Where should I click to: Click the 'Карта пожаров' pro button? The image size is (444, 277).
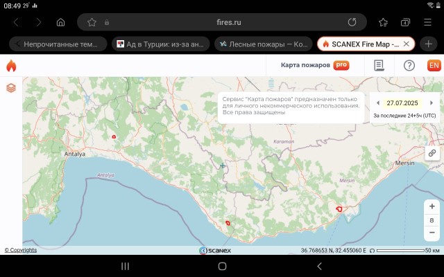coord(314,66)
